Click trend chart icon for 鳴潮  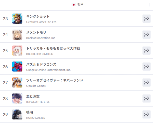click(x=146, y=114)
